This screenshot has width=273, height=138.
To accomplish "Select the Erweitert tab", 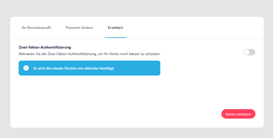I will tap(115, 28).
